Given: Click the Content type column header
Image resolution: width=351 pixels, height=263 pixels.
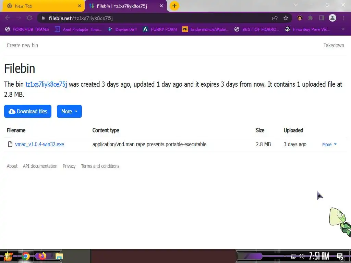Looking at the screenshot, I should coord(106,130).
